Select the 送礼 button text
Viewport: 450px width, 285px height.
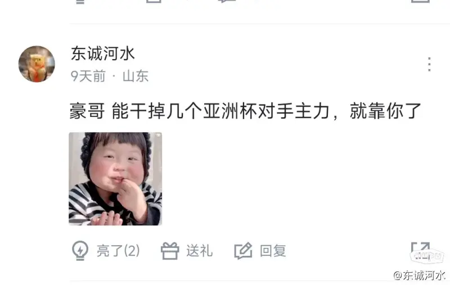[200, 251]
